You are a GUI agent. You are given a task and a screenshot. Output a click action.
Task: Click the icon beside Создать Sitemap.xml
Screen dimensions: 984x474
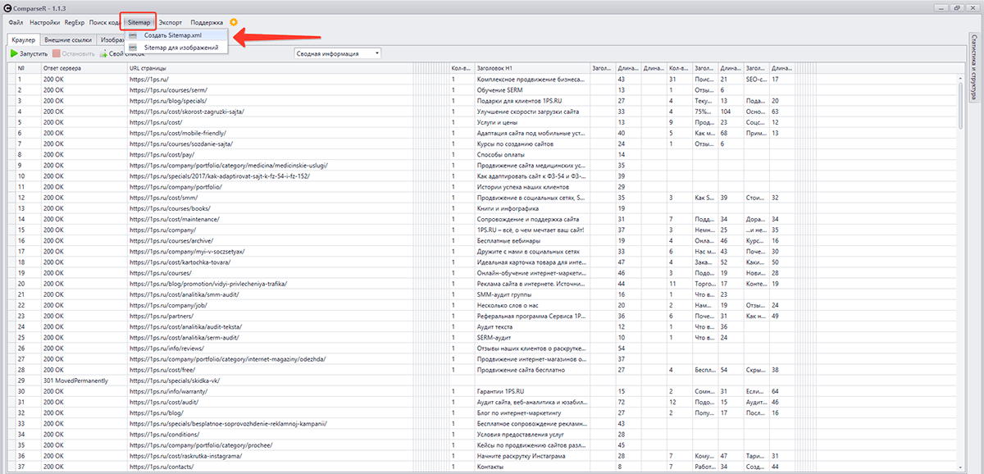coord(132,35)
